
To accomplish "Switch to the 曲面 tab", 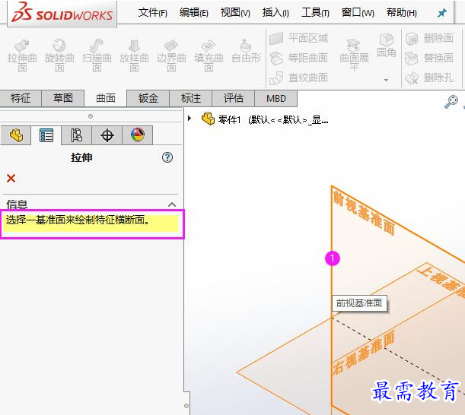I will pos(106,98).
